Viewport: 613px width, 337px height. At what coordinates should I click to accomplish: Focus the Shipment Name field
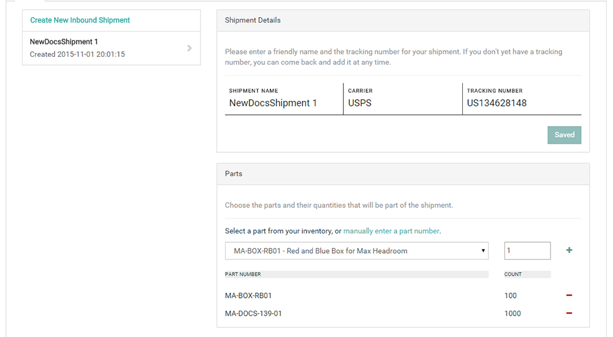point(282,103)
